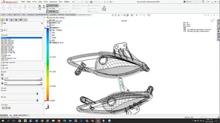Screen dimensions: 220x123
Task: Collapse the report options section
Action: coord(43,105)
